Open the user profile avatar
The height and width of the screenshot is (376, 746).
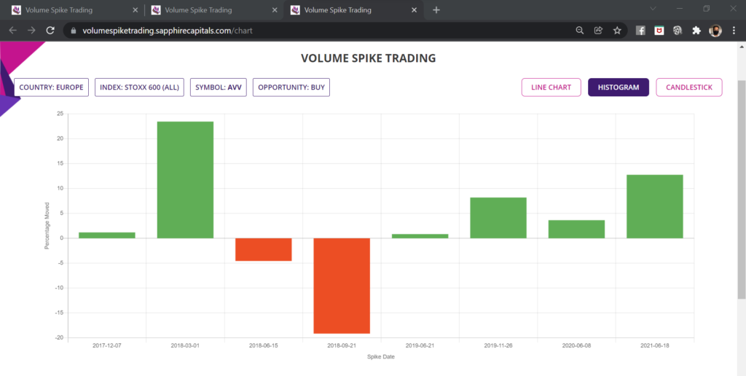point(715,31)
